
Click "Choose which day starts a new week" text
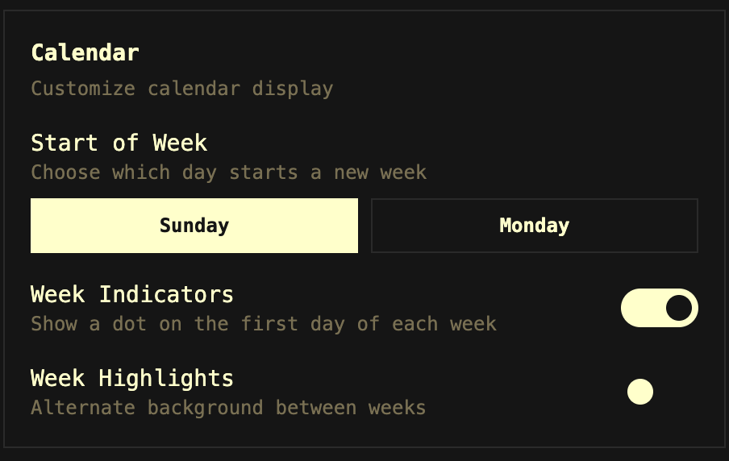click(228, 172)
